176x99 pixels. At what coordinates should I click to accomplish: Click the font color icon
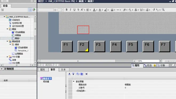click(x=94, y=10)
